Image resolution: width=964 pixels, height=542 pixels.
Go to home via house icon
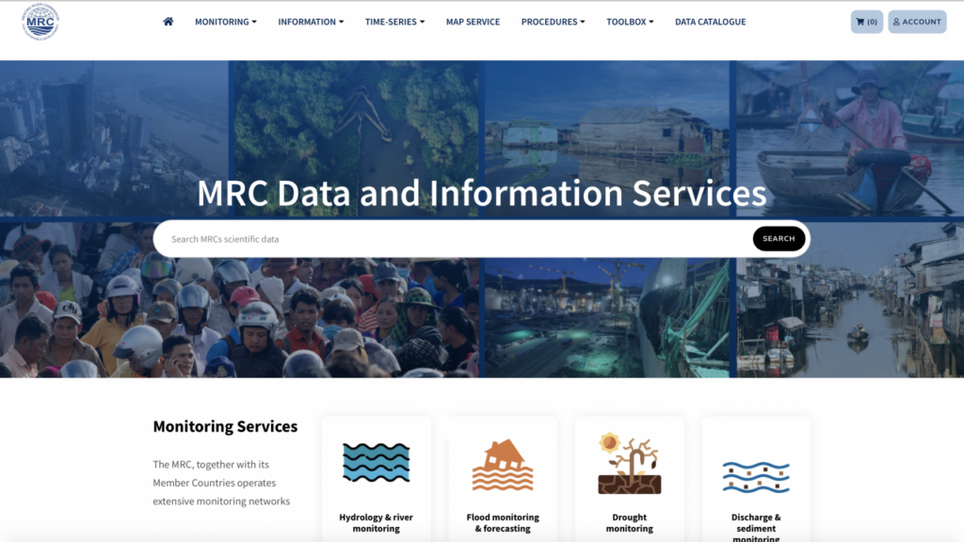(169, 22)
